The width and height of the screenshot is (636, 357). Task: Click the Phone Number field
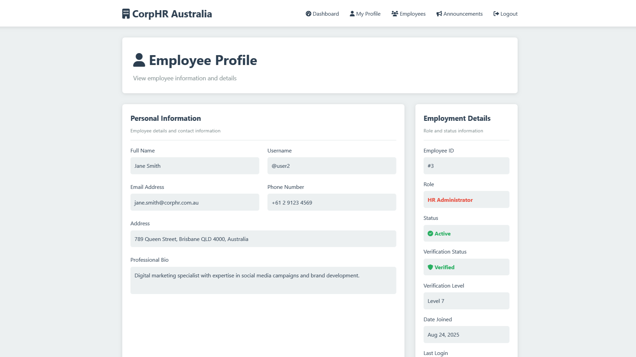[x=331, y=202]
